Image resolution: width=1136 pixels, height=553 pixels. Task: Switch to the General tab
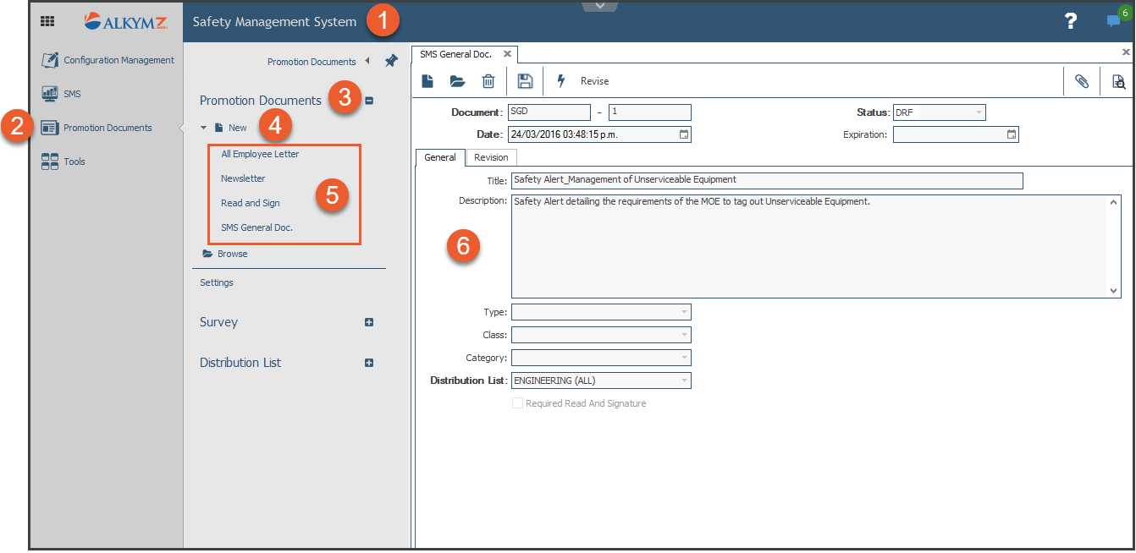click(440, 157)
